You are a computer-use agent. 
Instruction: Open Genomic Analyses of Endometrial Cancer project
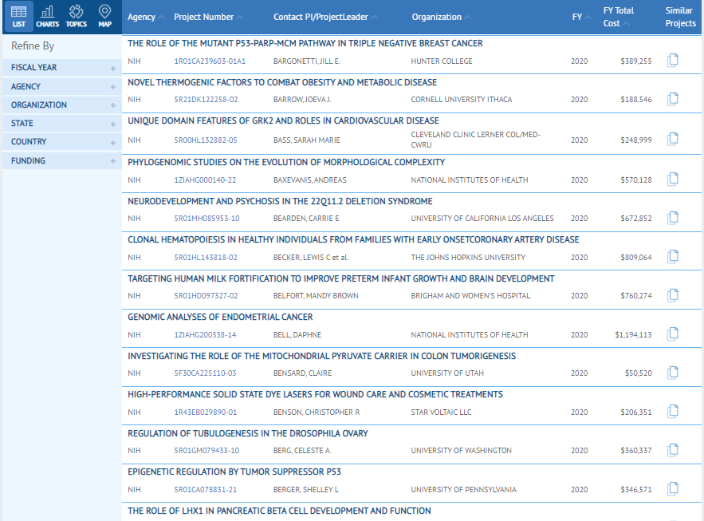220,317
